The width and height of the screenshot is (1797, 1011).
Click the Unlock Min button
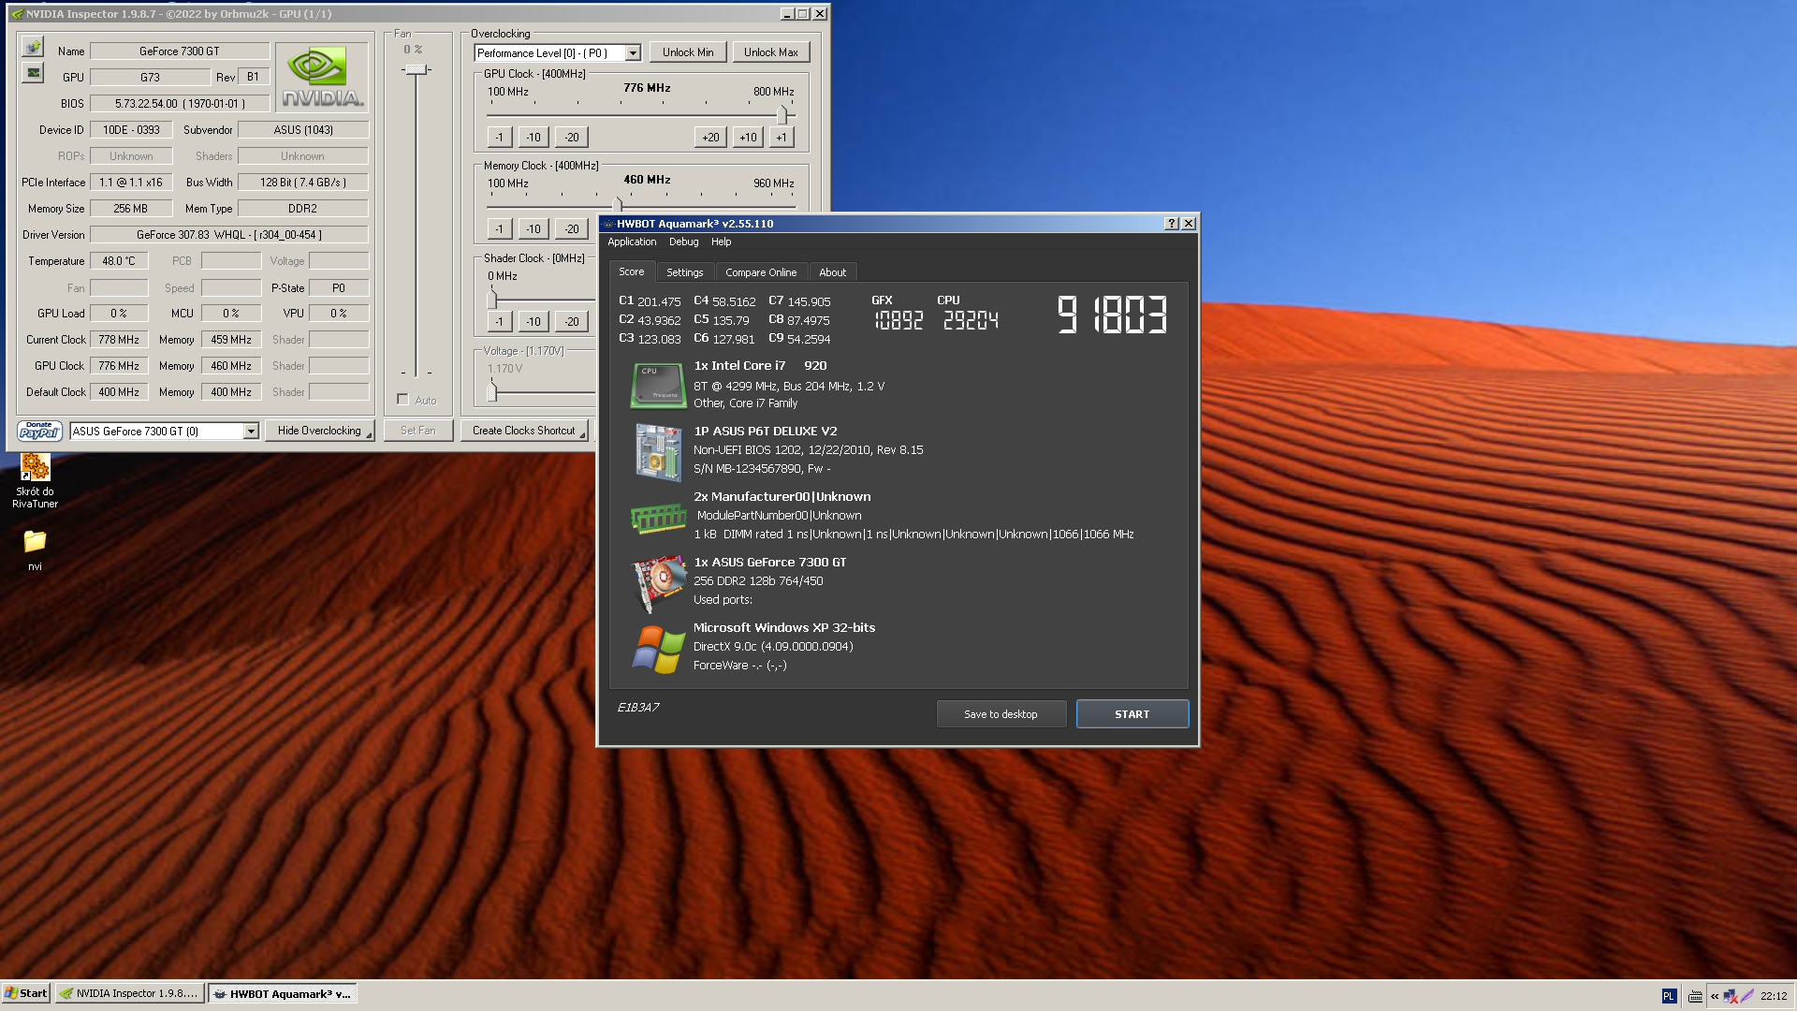click(x=688, y=52)
